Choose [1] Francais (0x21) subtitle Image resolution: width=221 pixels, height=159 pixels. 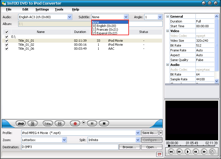click(x=110, y=30)
